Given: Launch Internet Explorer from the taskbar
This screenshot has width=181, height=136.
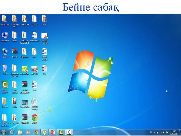Looking at the screenshot, I should pos(12,132).
